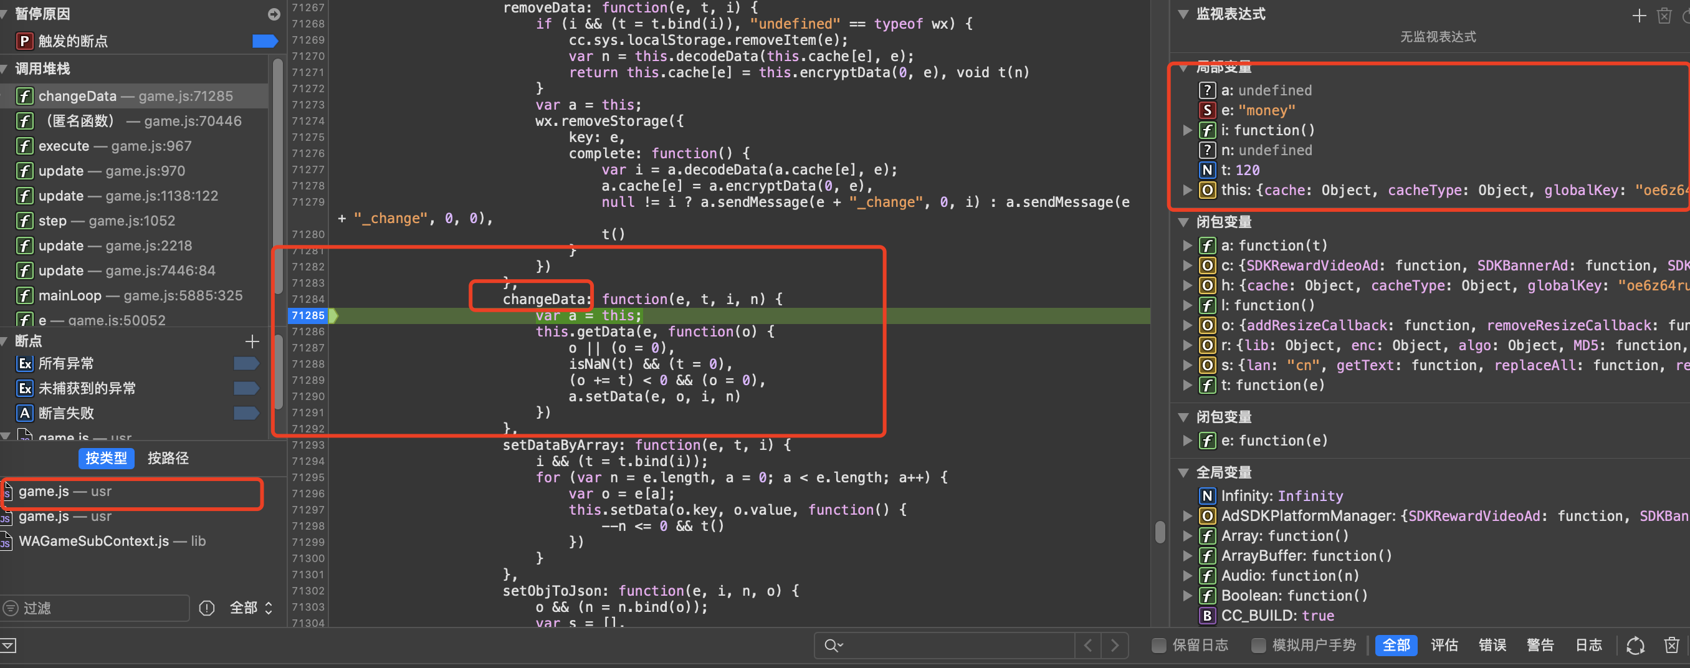Expand global AdSDKPlatformManager object

pyautogui.click(x=1187, y=517)
